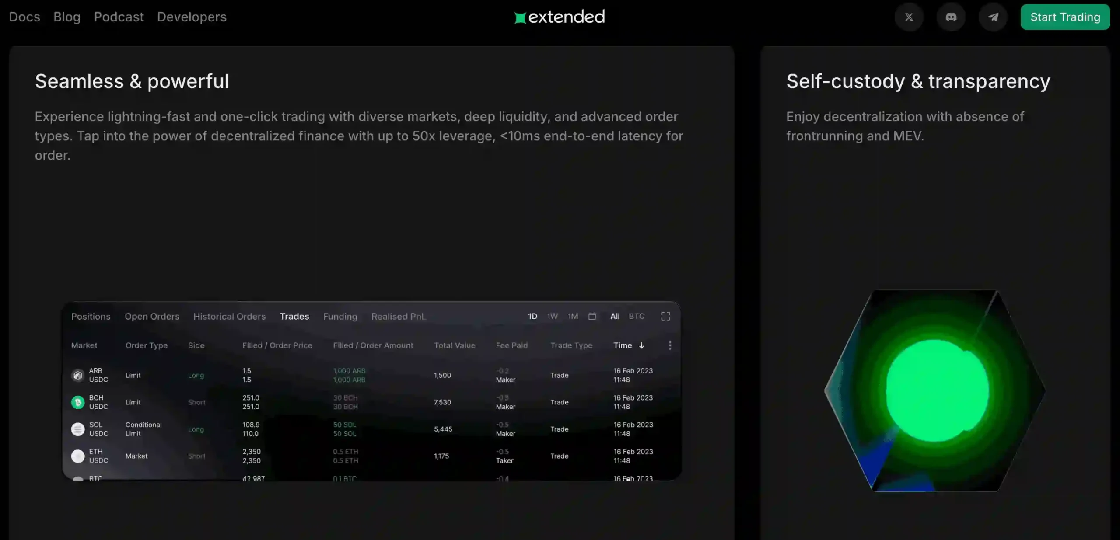Click the green hexagon orb graphic

tap(935, 391)
